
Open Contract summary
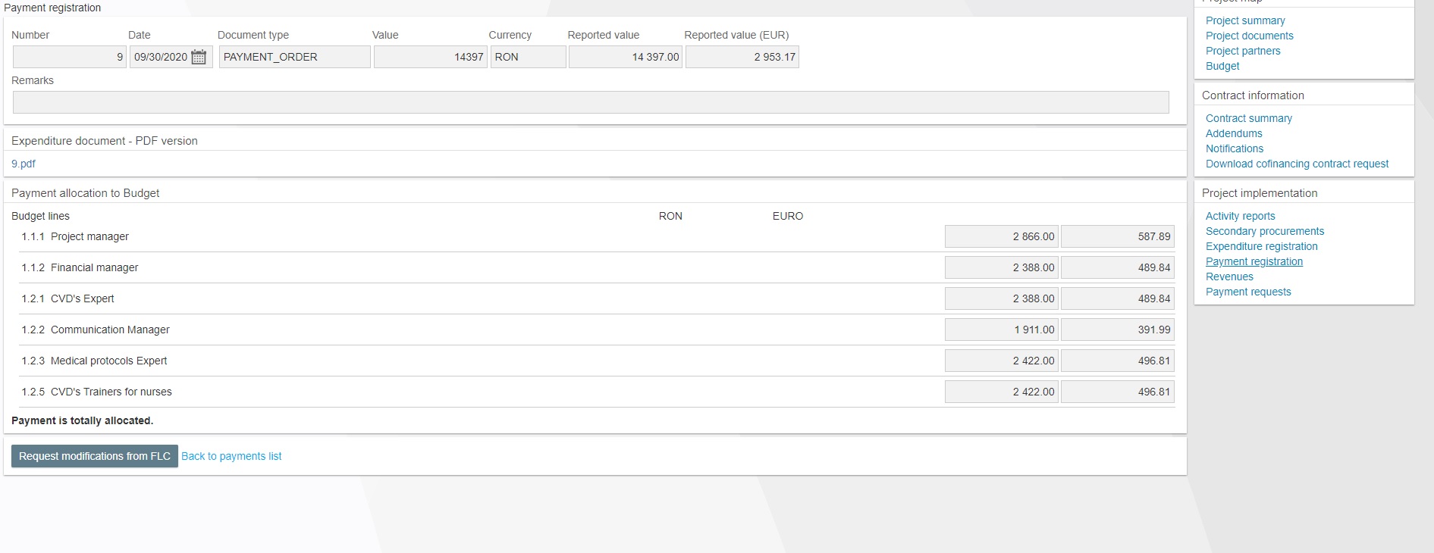click(x=1248, y=118)
